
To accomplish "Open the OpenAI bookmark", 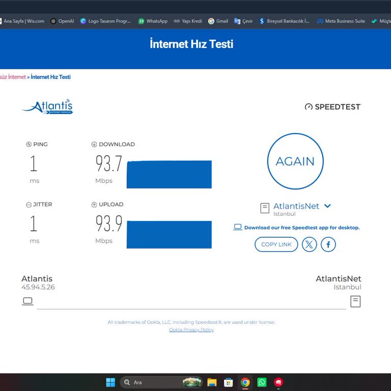I will tap(62, 21).
